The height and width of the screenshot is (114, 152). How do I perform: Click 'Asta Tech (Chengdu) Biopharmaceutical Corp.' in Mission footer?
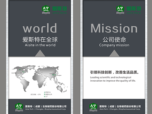pos(120,109)
